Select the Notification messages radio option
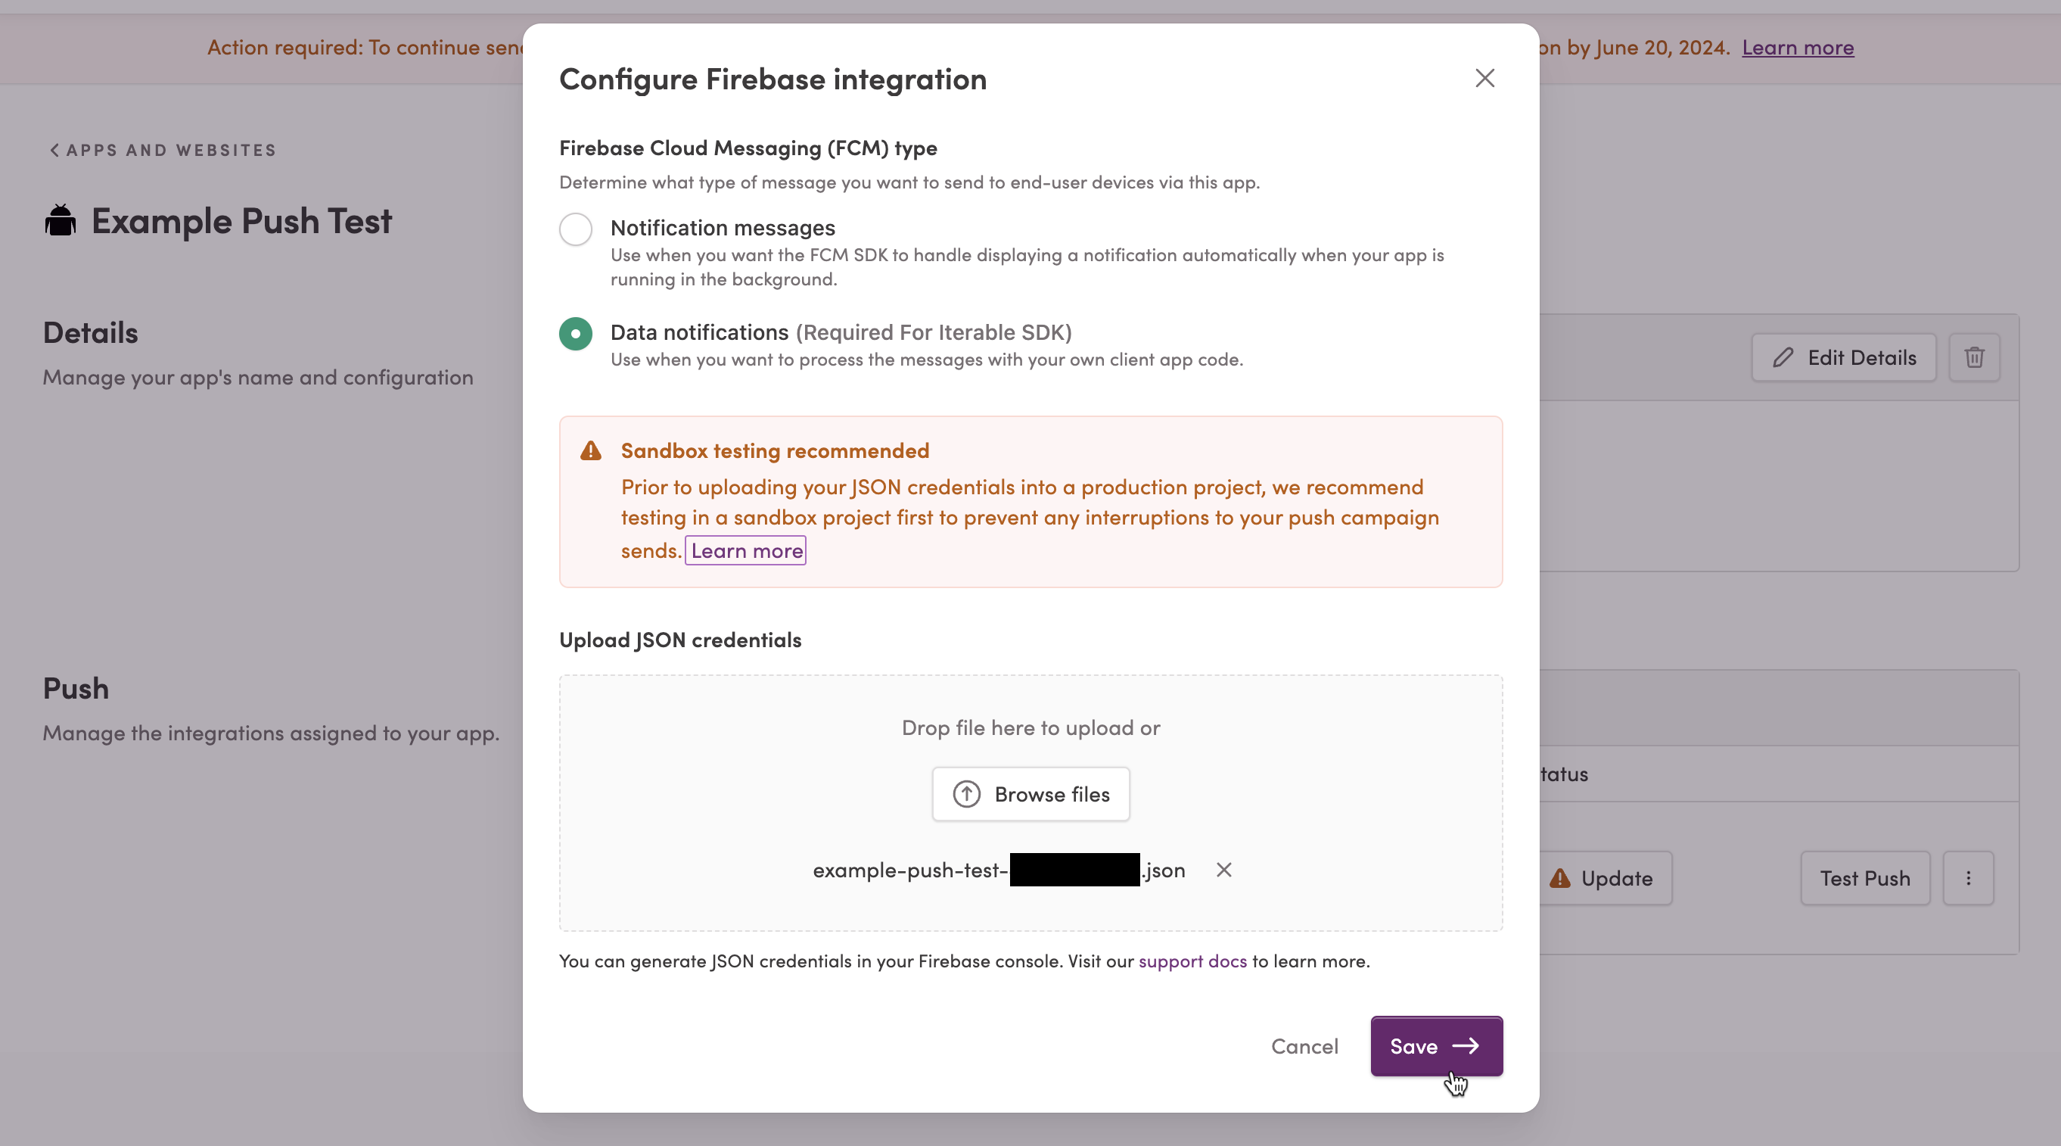 point(575,229)
